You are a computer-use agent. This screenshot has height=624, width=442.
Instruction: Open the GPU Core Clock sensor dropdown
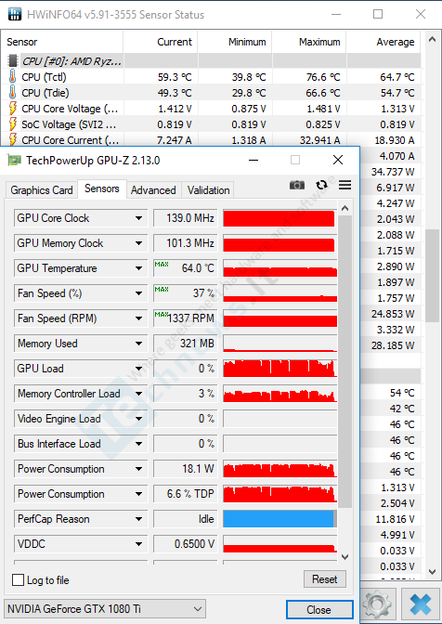[x=138, y=218]
